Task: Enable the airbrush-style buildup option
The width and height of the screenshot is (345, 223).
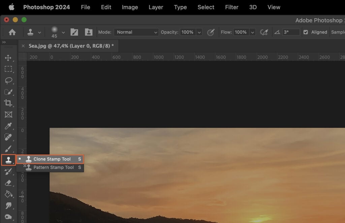Action: coord(265,32)
